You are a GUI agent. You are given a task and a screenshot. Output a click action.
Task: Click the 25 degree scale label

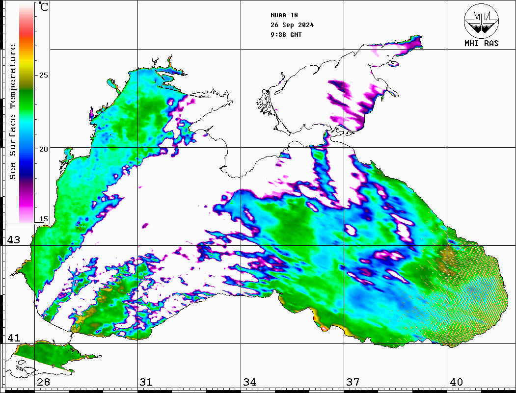click(43, 75)
